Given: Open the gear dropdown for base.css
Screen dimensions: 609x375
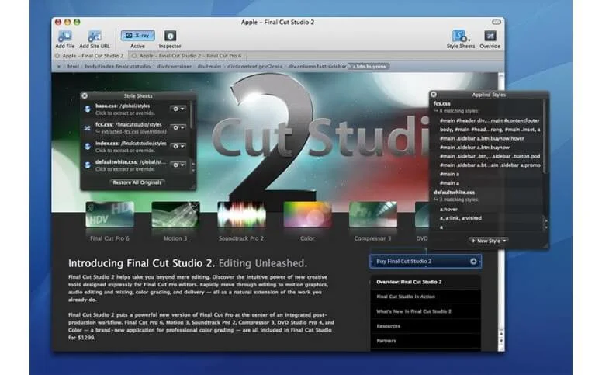Looking at the screenshot, I should point(178,109).
